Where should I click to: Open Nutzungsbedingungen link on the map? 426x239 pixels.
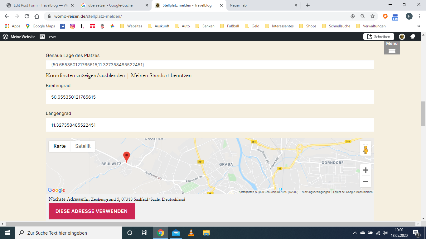tap(316, 192)
